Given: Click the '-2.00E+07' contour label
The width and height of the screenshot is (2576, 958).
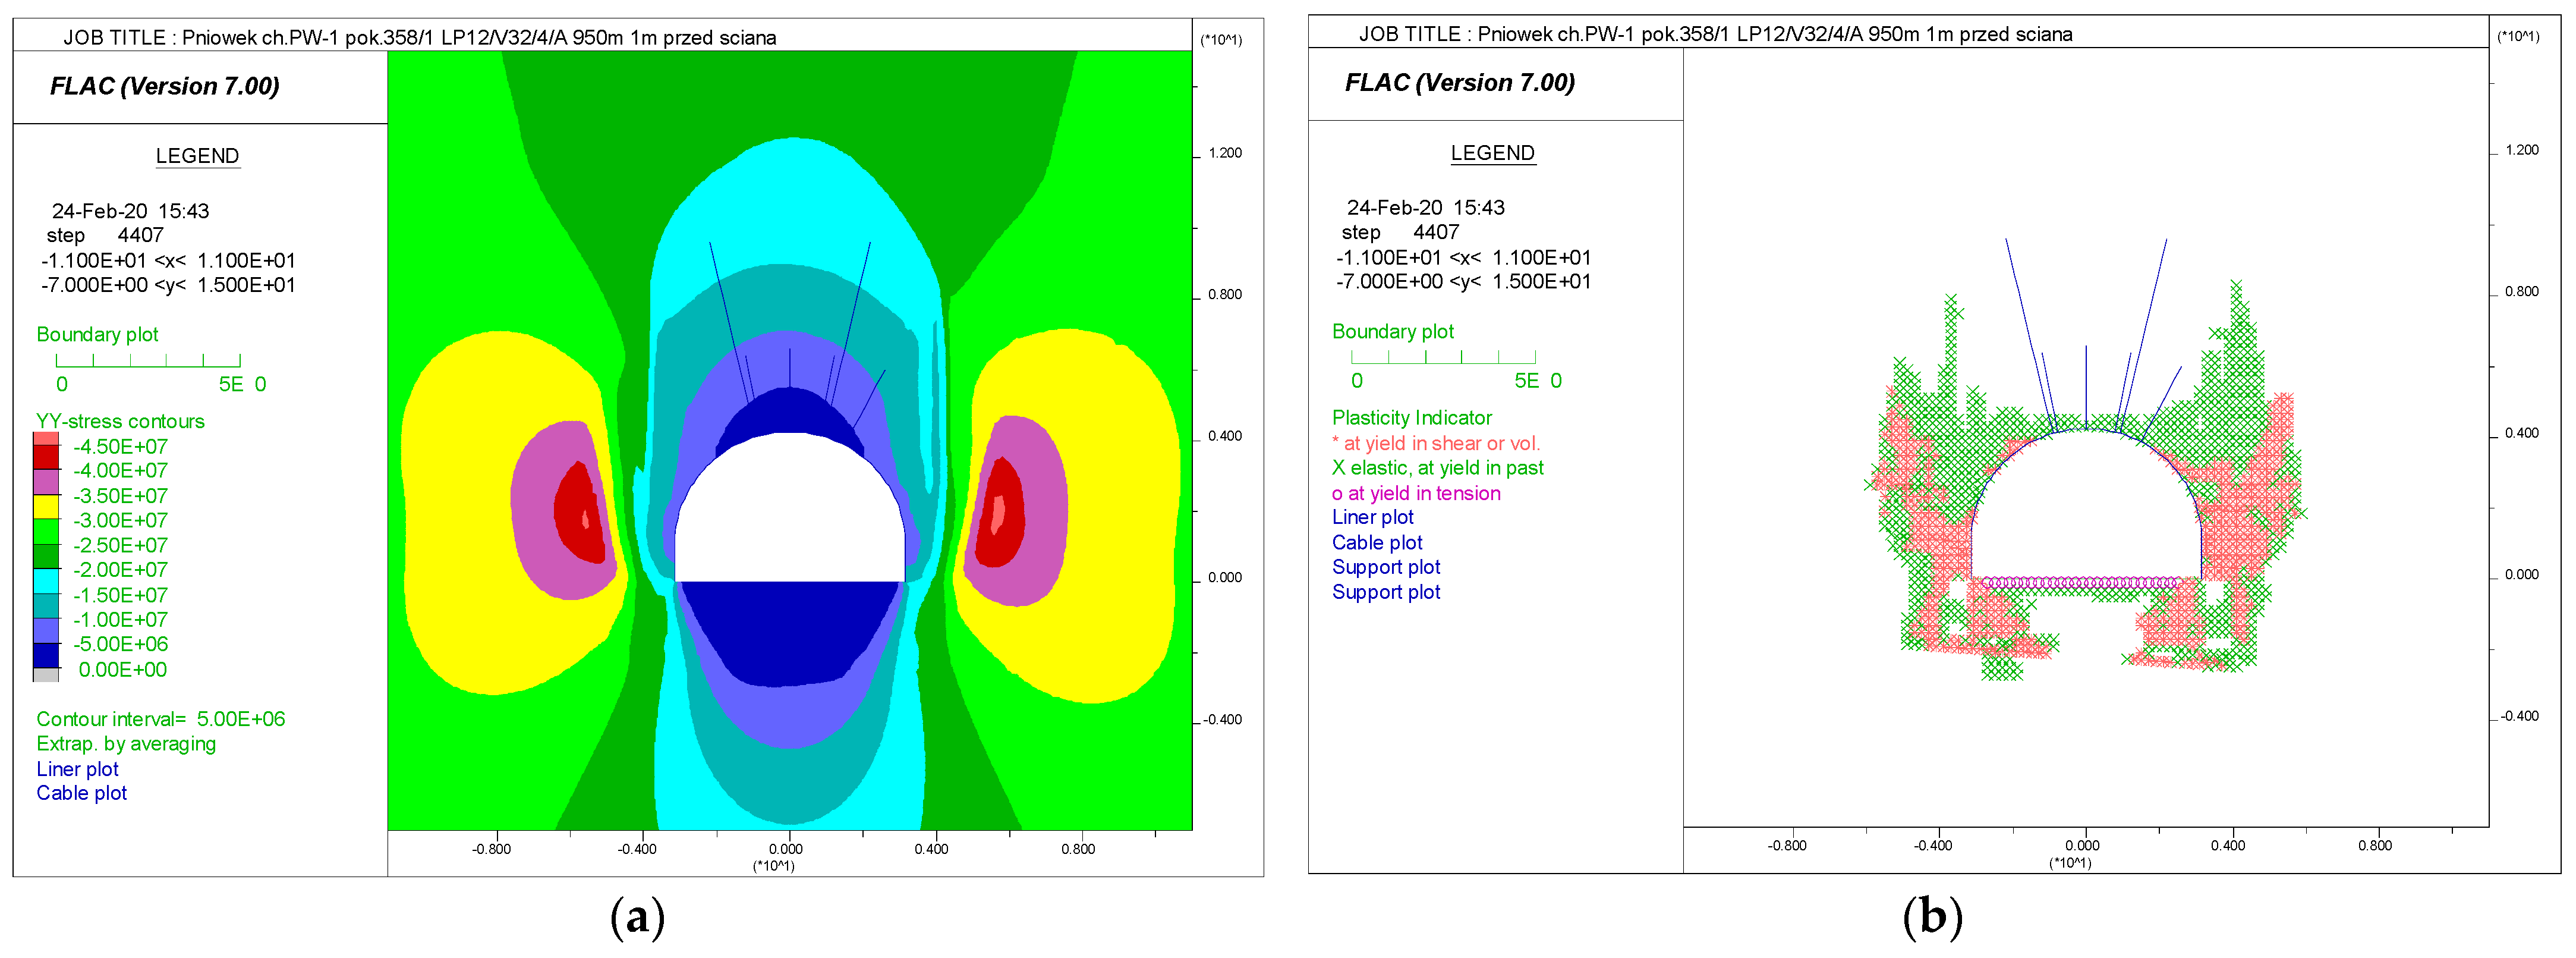Looking at the screenshot, I should pyautogui.click(x=121, y=570).
